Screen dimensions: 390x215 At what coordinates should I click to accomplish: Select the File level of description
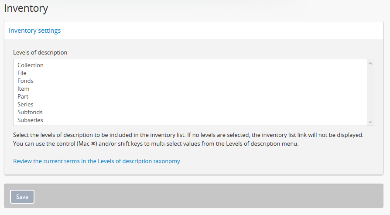[22, 73]
